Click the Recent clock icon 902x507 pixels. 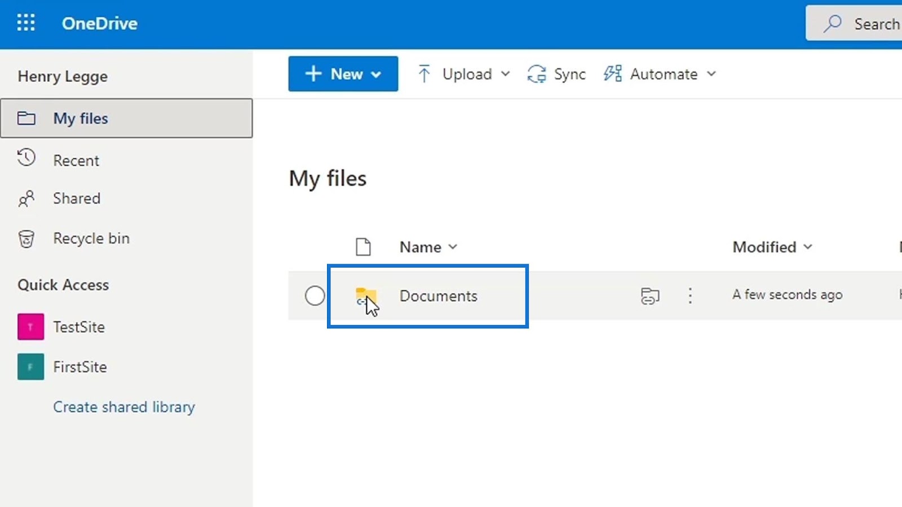[26, 158]
